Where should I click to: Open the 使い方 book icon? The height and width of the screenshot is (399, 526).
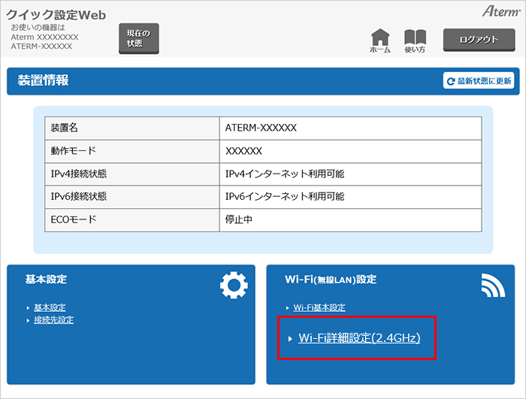pyautogui.click(x=415, y=41)
